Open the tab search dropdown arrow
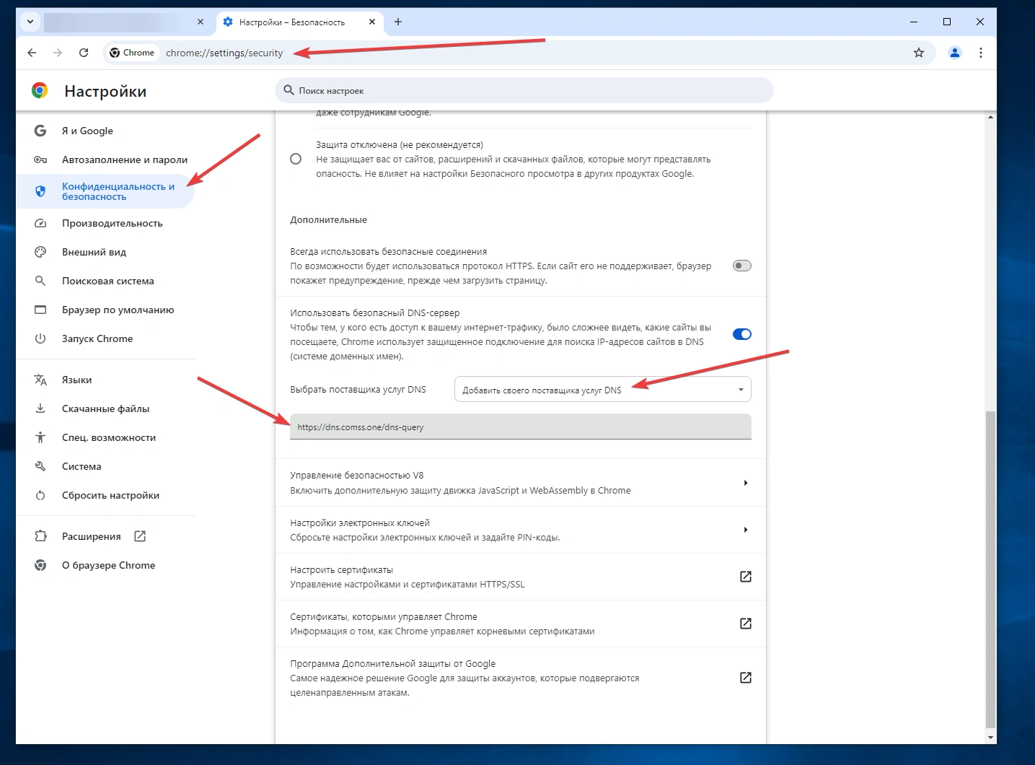This screenshot has width=1035, height=765. tap(30, 22)
